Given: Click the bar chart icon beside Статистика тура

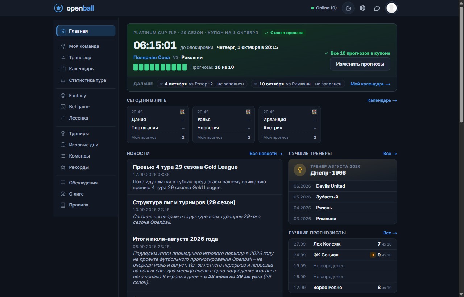Looking at the screenshot, I should 63,80.
